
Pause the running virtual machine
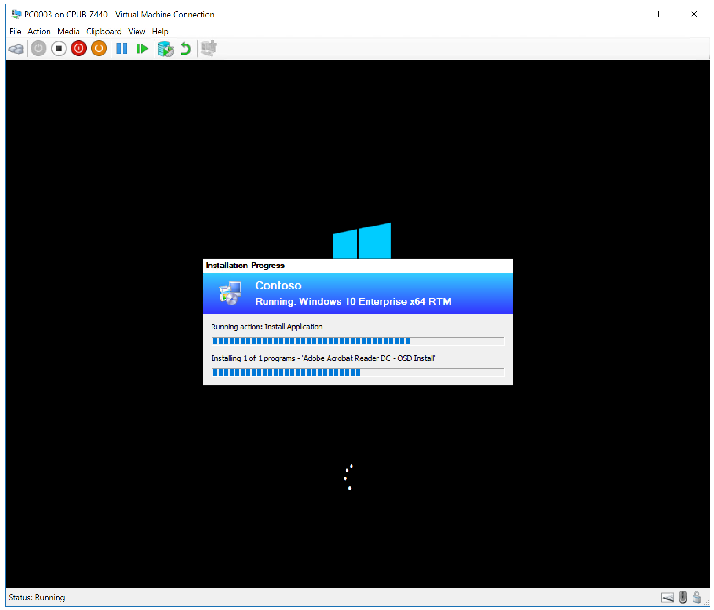coord(122,49)
